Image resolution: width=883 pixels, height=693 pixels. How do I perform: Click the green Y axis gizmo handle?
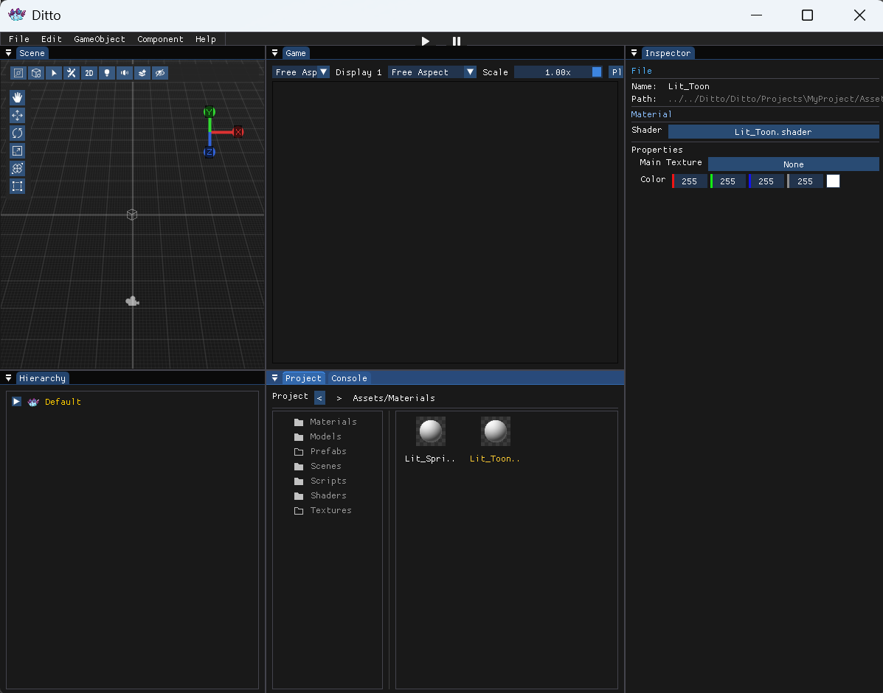(210, 111)
